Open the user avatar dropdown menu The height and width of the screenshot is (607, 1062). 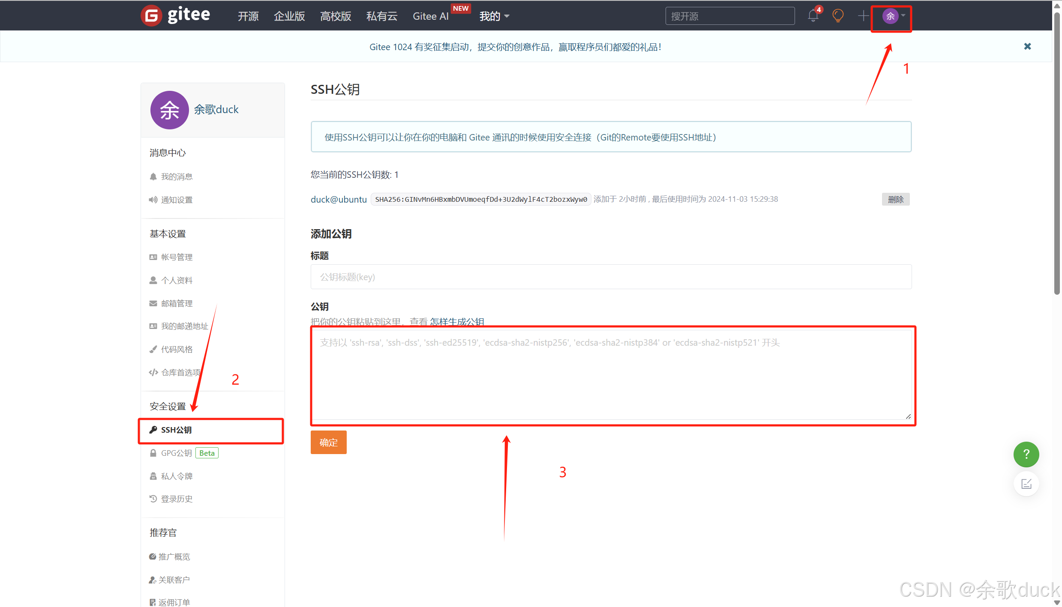893,16
